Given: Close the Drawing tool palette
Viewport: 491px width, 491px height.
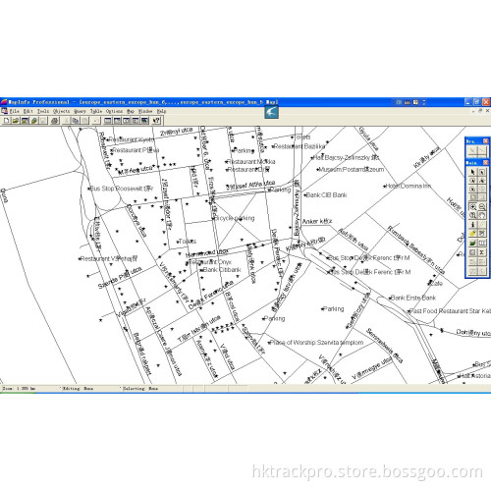Looking at the screenshot, I should pyautogui.click(x=485, y=141).
